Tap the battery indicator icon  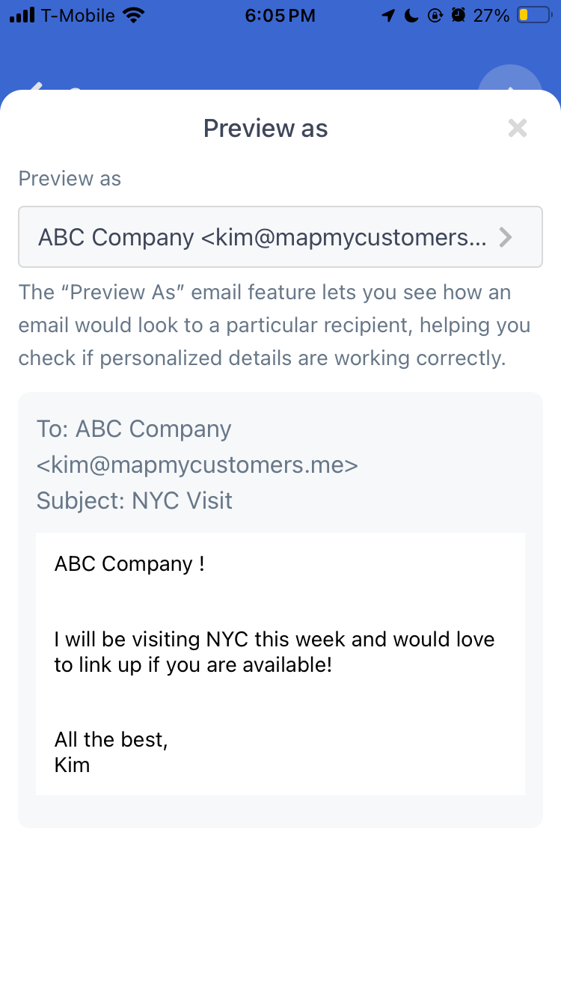point(534,15)
